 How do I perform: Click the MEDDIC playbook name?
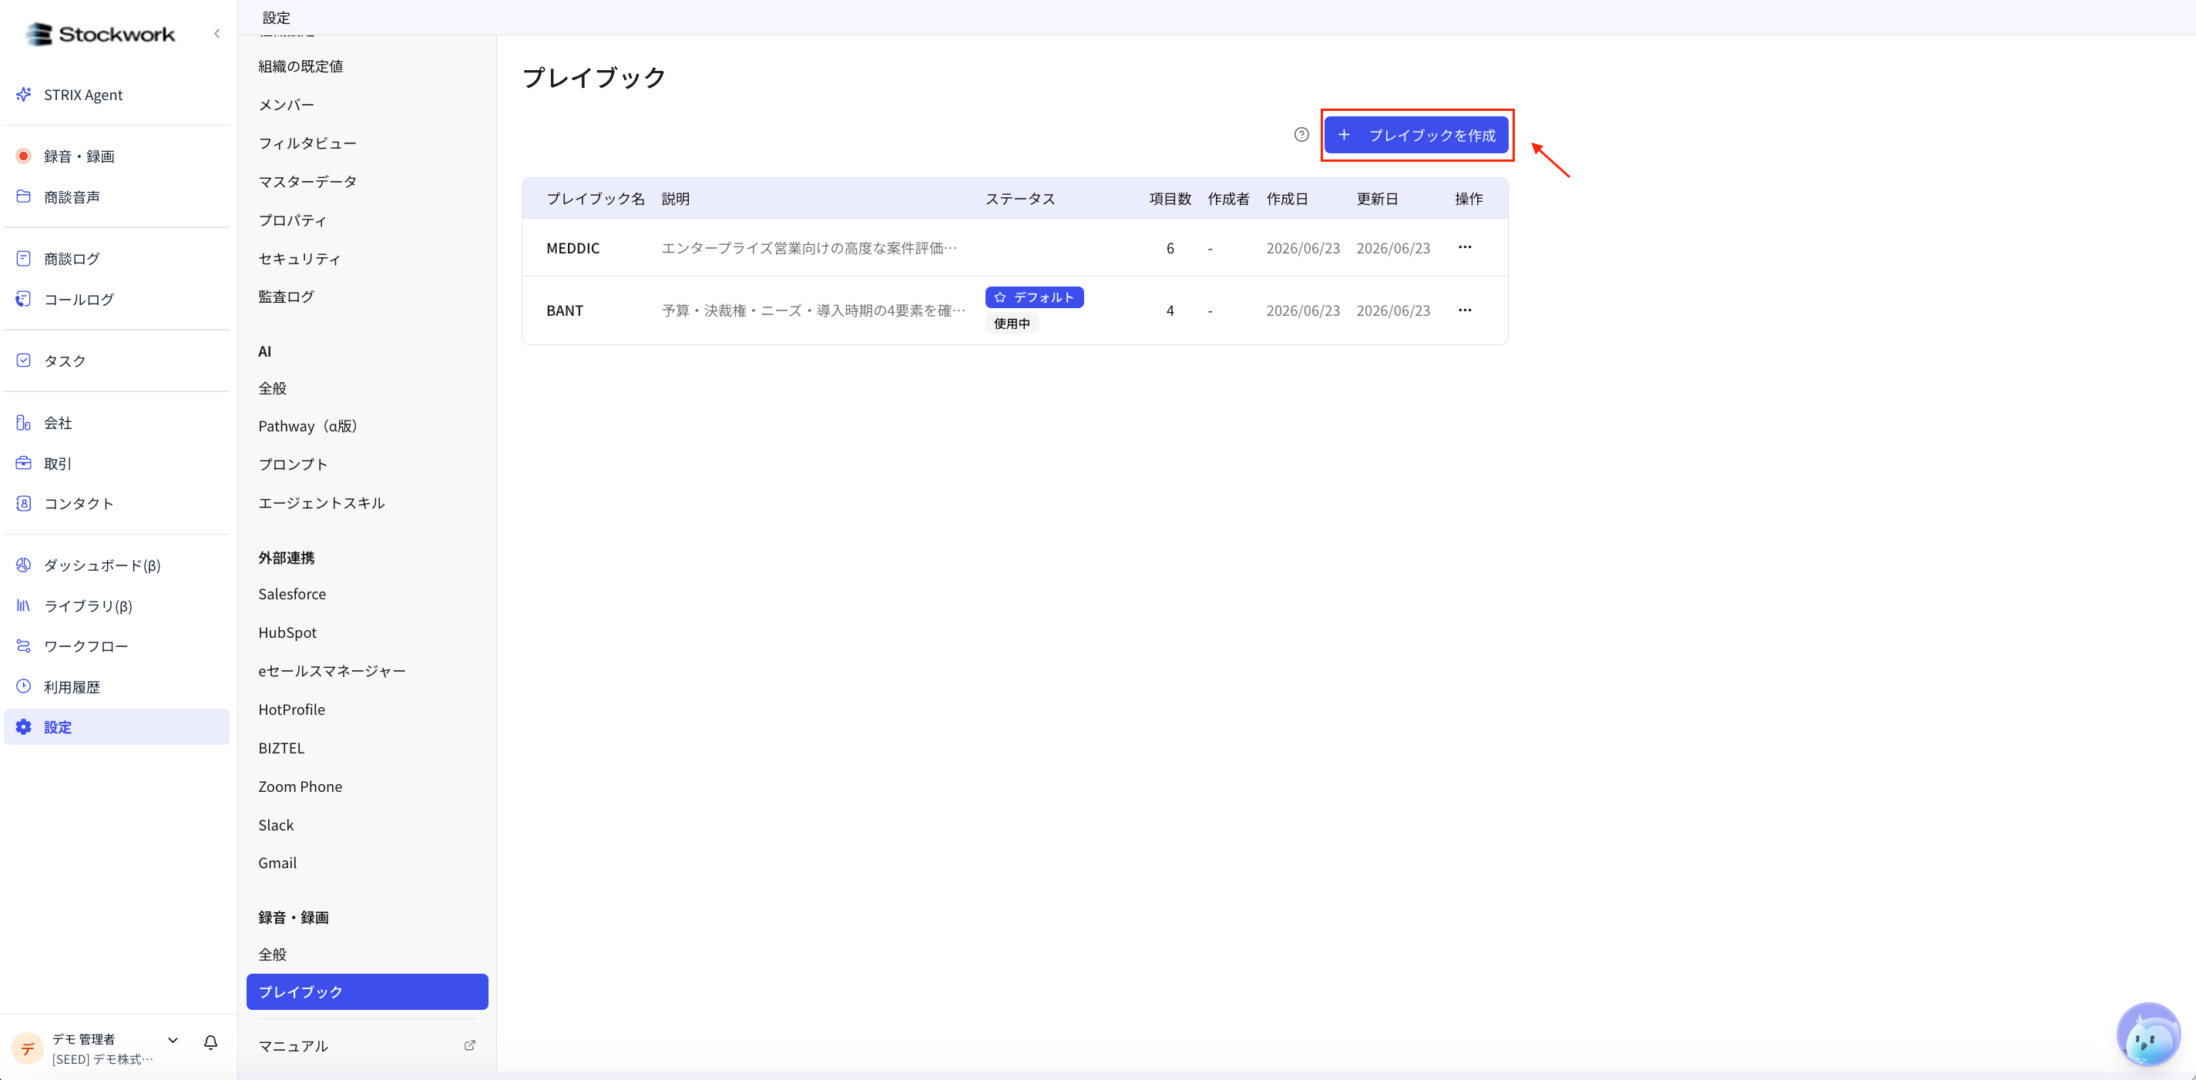coord(573,248)
